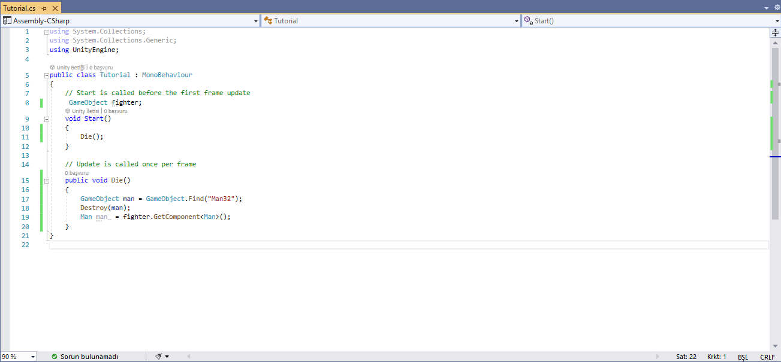
Task: Click 'using System.Collections.Generic;' on line 2
Action: pos(113,41)
